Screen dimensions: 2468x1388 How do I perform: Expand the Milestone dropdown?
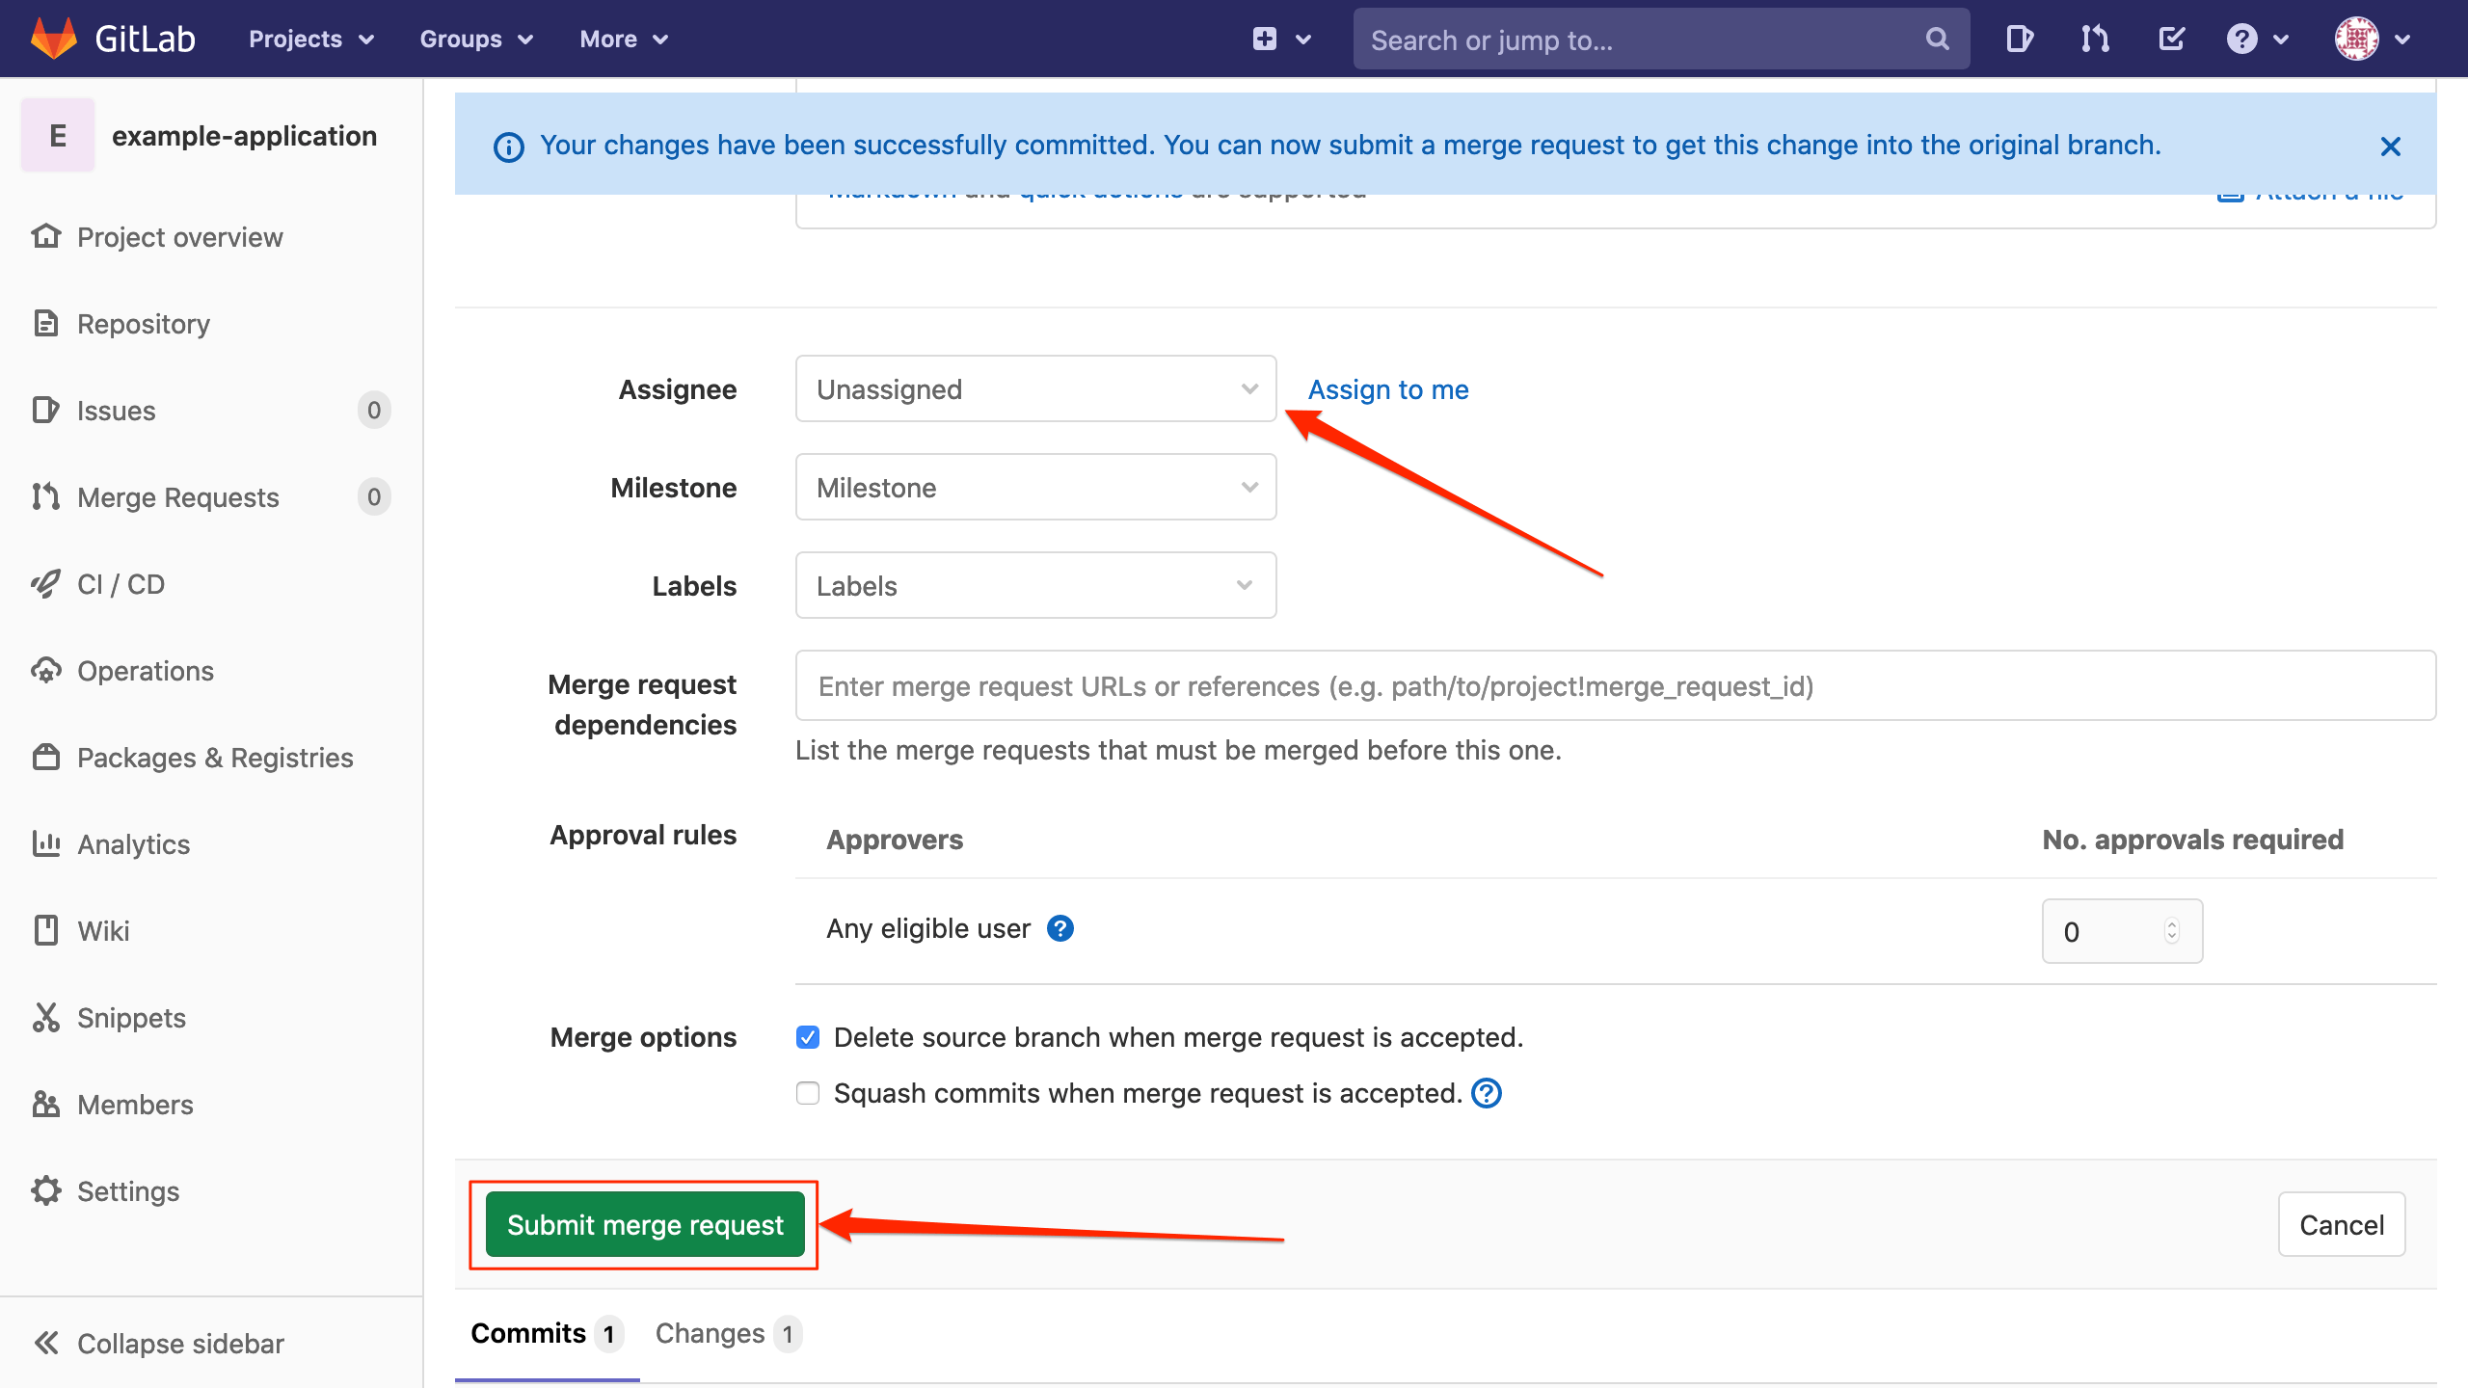[x=1034, y=487]
